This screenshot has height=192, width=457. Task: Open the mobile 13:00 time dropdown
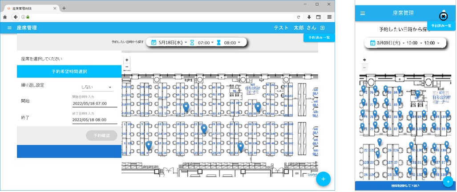point(432,43)
